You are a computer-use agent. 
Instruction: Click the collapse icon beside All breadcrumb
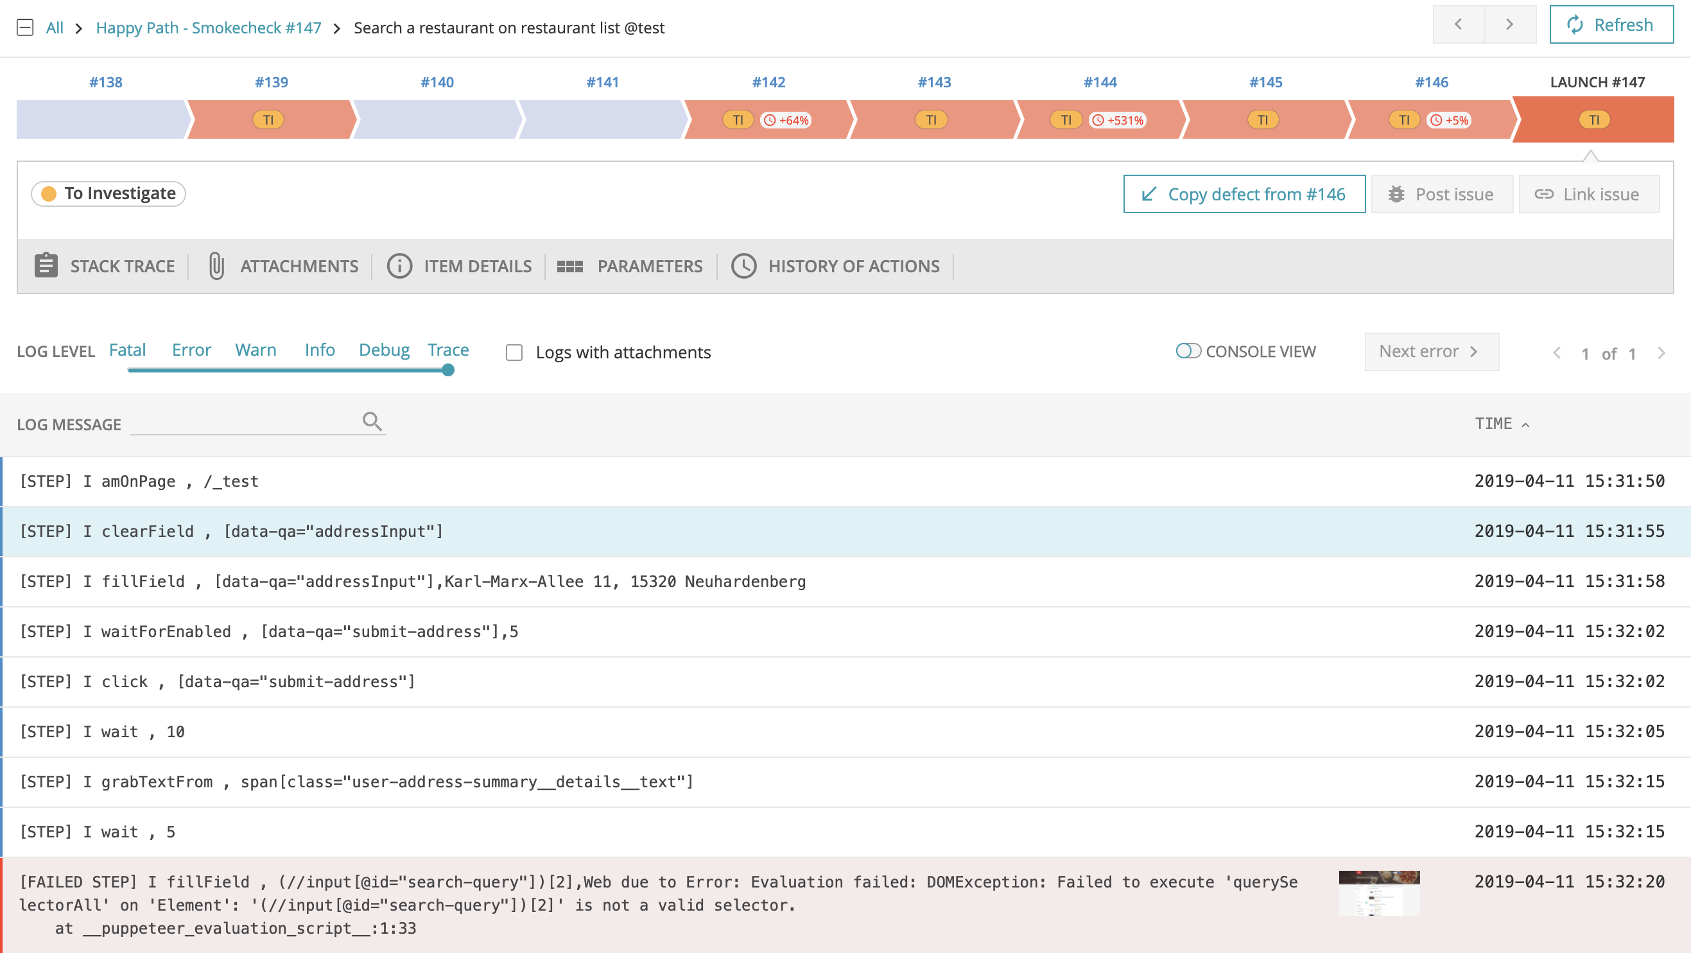(25, 28)
